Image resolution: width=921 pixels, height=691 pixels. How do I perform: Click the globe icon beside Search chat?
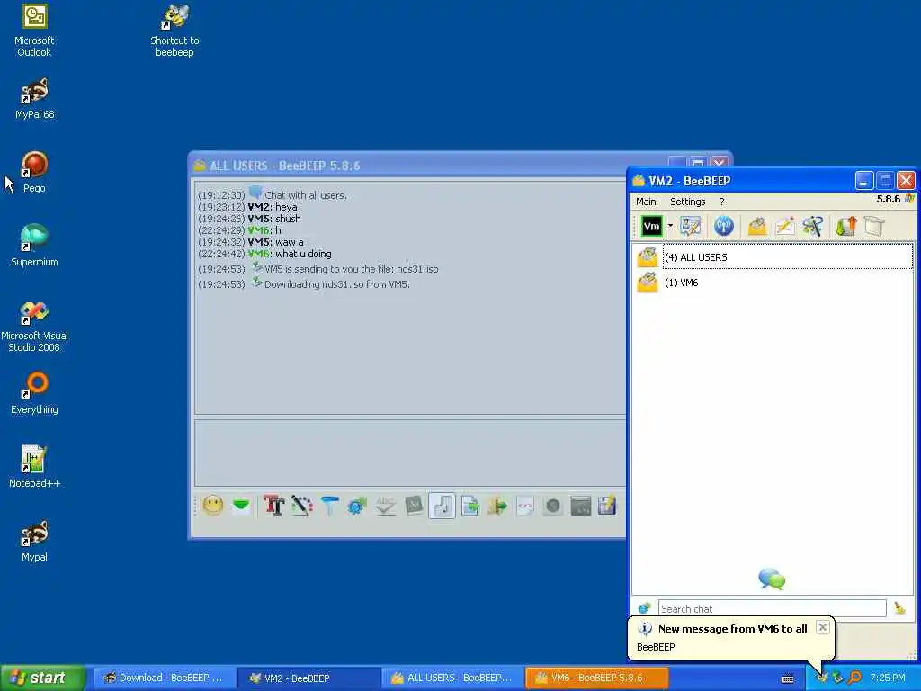coord(644,608)
